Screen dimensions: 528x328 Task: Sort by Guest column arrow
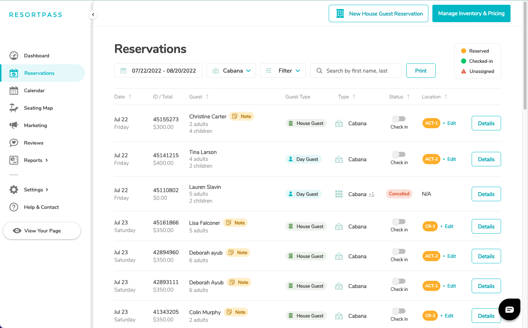coord(207,97)
